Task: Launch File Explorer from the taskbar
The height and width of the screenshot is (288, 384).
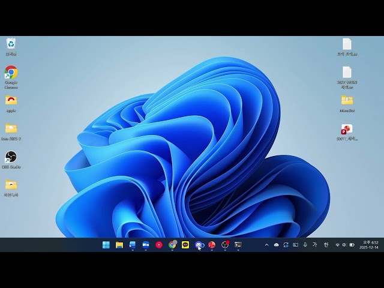Action: point(119,245)
